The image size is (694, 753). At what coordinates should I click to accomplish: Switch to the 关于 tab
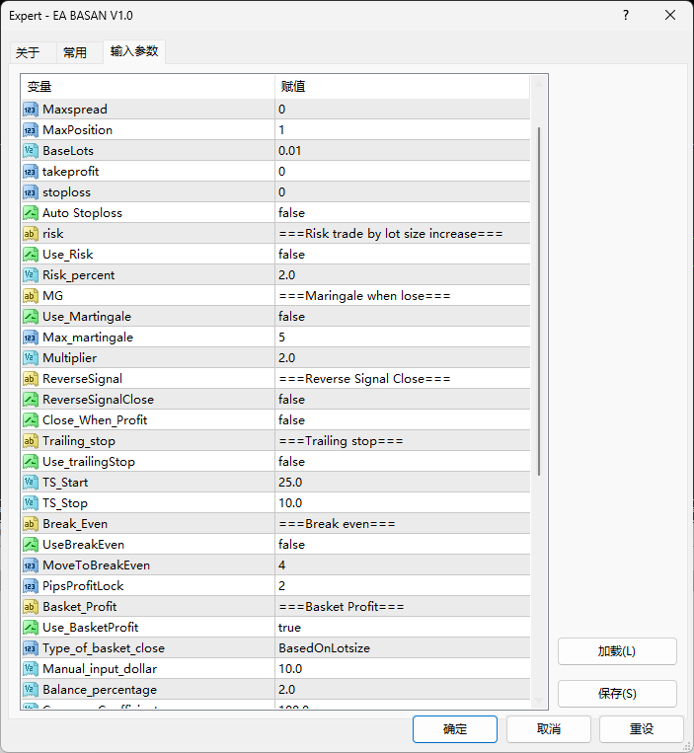pos(28,53)
